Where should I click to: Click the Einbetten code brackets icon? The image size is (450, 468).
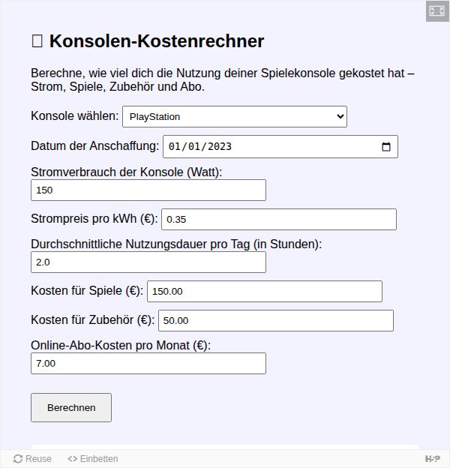click(x=73, y=459)
